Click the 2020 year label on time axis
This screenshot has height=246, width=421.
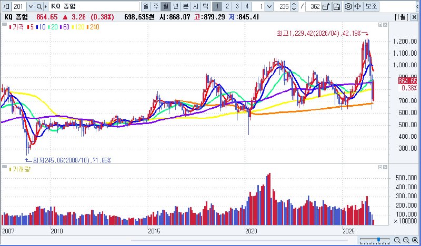[251, 231]
